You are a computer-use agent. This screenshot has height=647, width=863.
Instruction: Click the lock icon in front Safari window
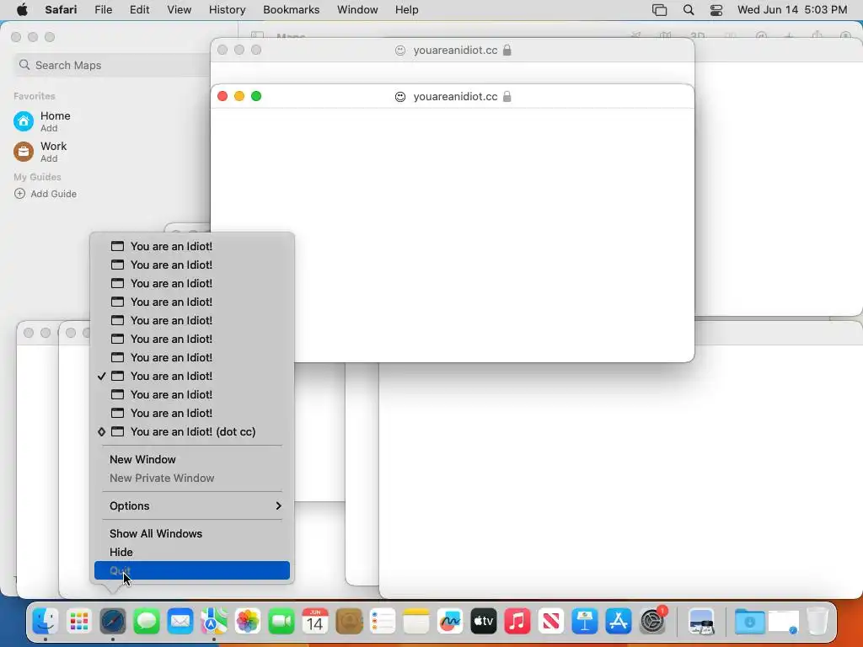507,96
